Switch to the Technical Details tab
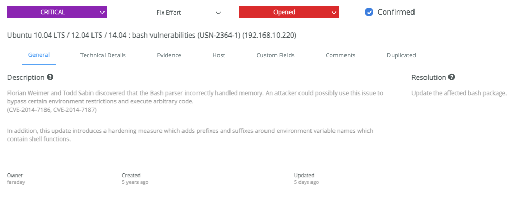 point(103,55)
